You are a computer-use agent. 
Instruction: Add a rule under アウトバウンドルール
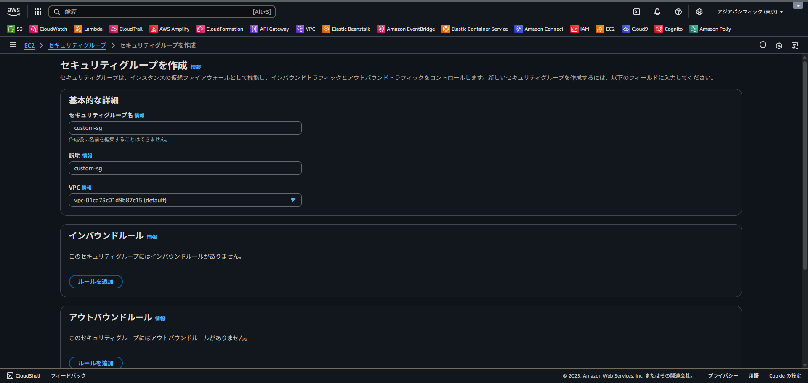click(x=96, y=363)
